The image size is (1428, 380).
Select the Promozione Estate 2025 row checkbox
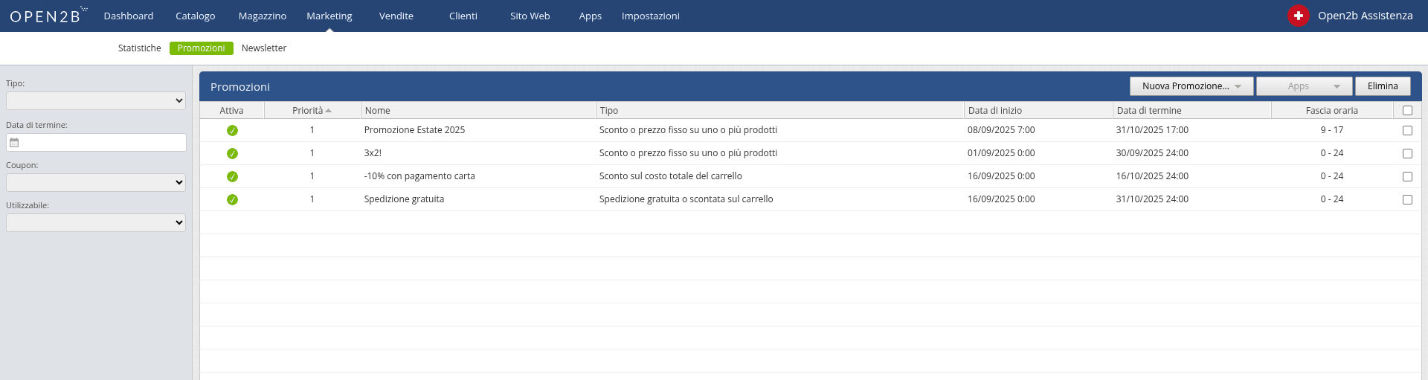click(x=1406, y=131)
